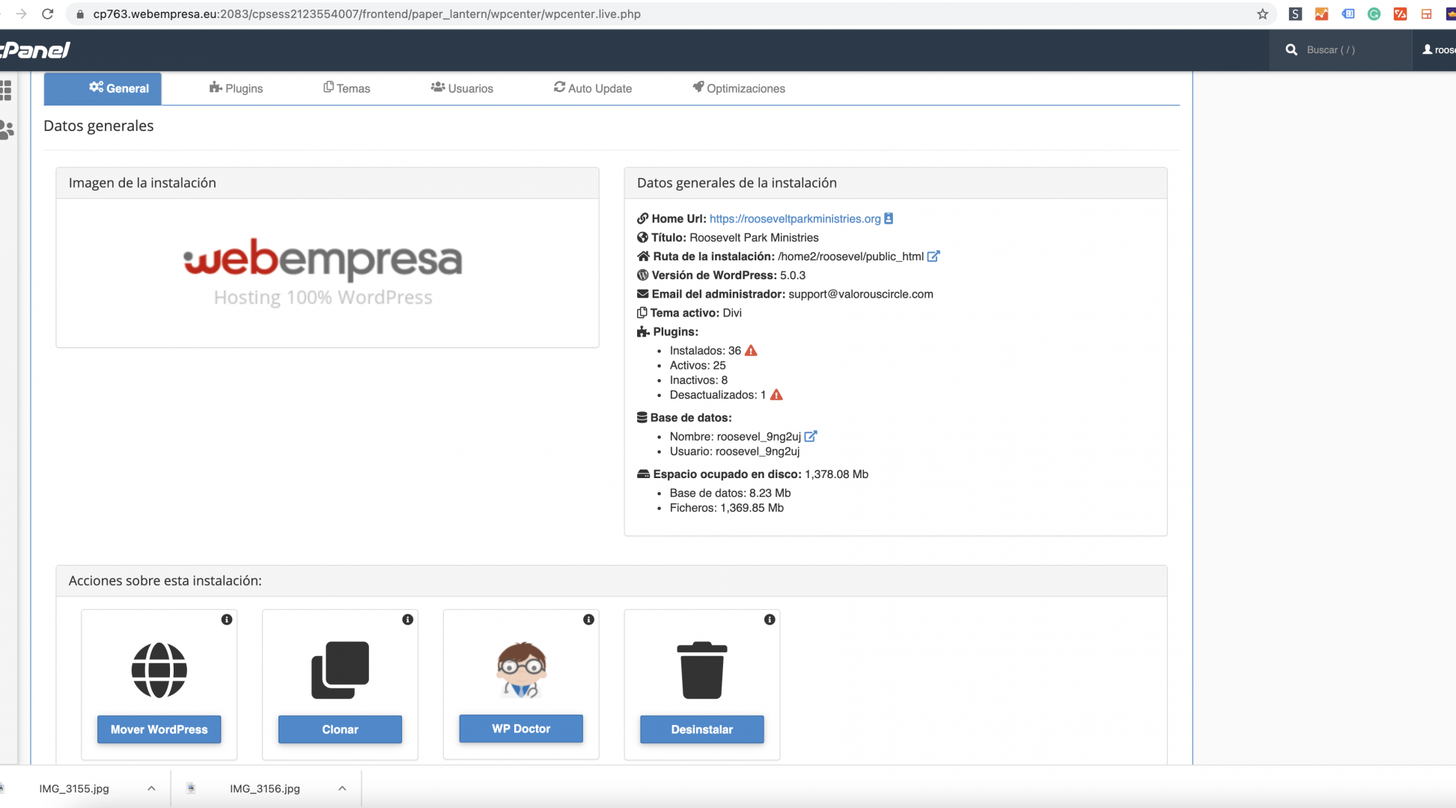The width and height of the screenshot is (1456, 808).
Task: Click the Grammarly green extension icon
Action: point(1374,13)
